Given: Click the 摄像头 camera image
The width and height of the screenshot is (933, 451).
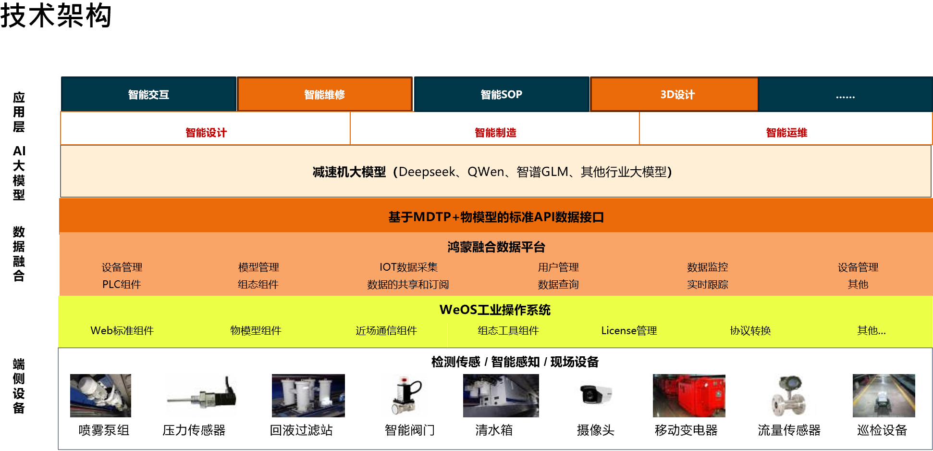Looking at the screenshot, I should click(596, 395).
